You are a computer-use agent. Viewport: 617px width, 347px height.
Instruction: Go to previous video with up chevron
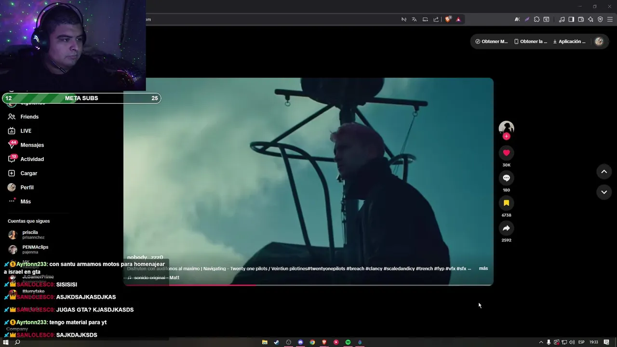604,172
